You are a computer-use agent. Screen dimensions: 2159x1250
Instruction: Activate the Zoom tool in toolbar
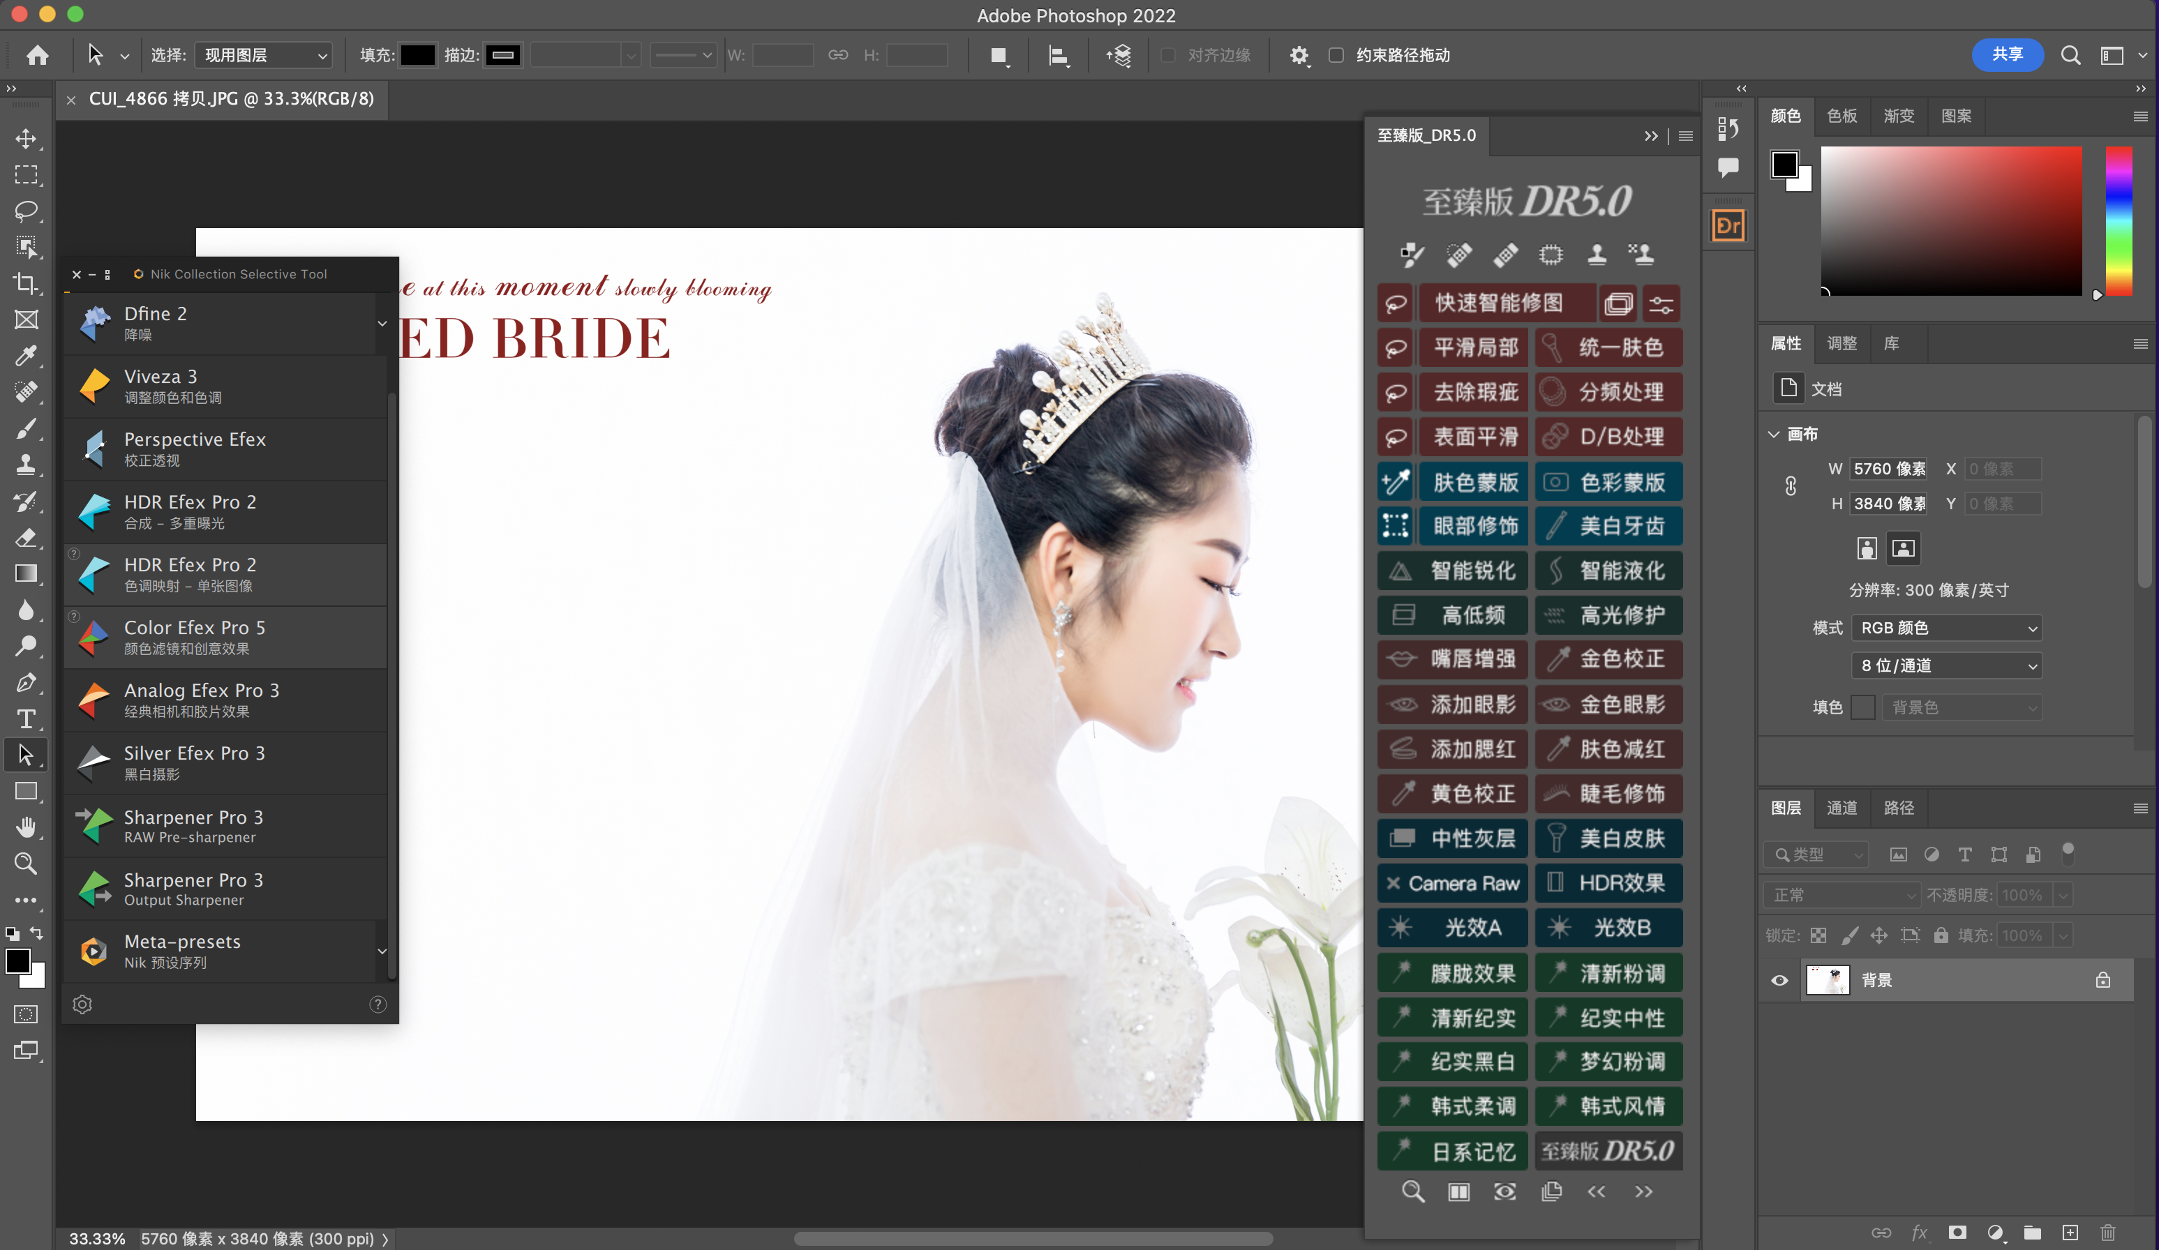click(26, 863)
